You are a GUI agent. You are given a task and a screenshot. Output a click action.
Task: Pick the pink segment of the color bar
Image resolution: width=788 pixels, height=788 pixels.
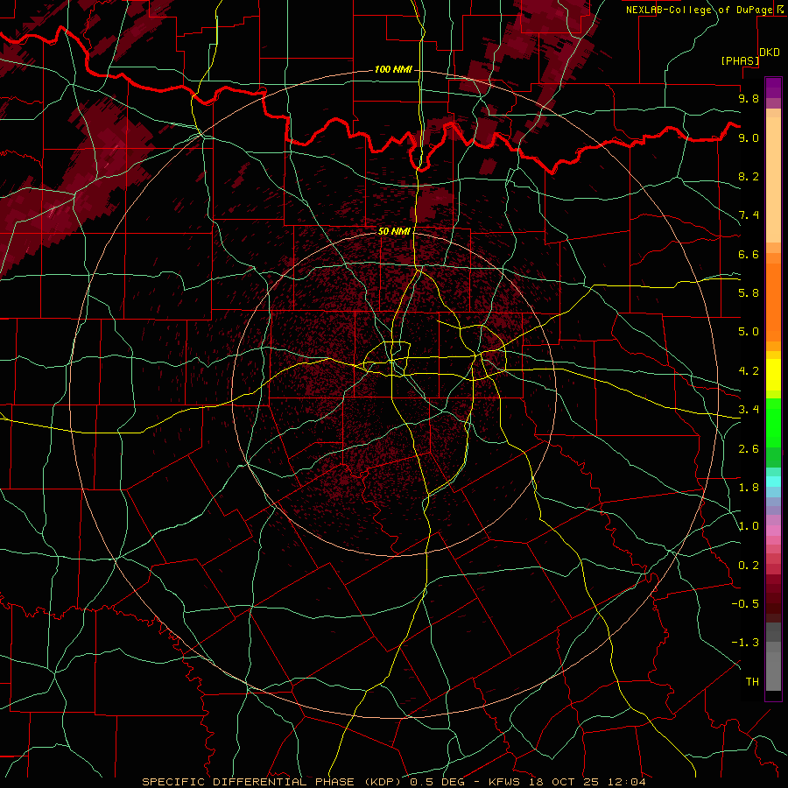click(x=773, y=531)
